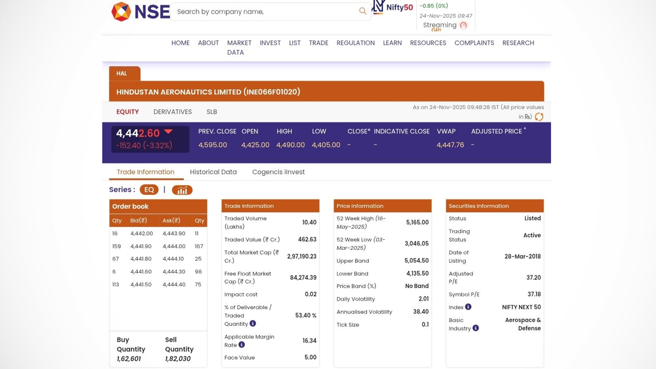656x369 pixels.
Task: Select the HAL symbol tab
Action: [x=122, y=73]
